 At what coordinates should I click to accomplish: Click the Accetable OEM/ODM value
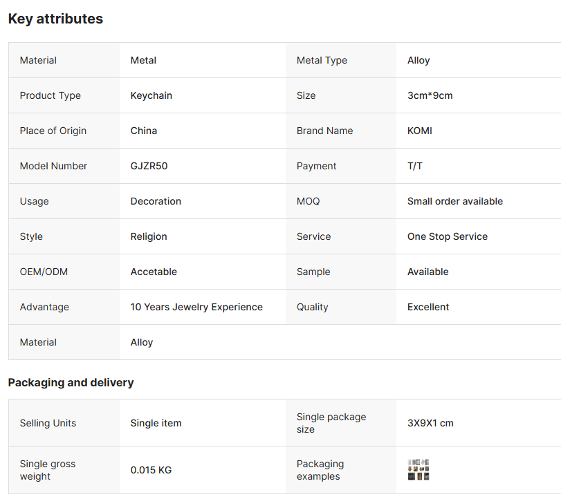point(154,272)
